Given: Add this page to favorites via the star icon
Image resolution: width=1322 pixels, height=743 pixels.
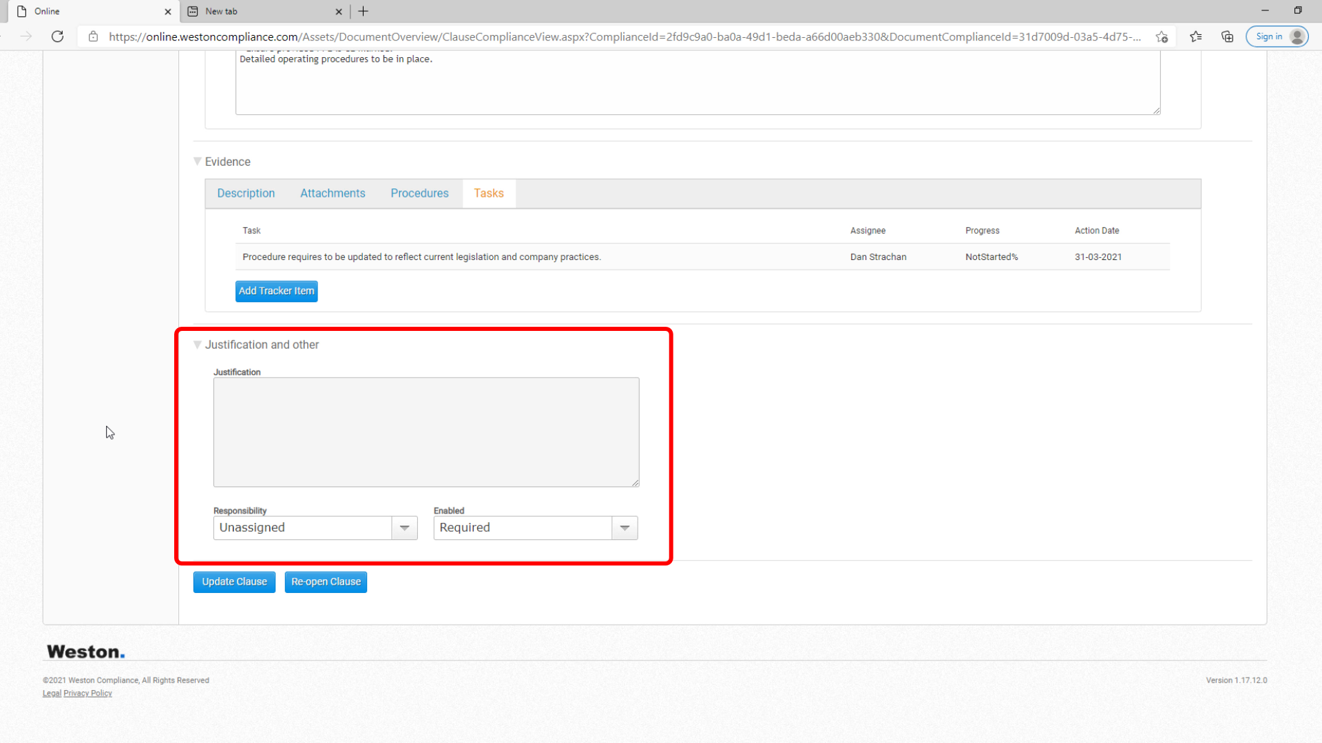Looking at the screenshot, I should tap(1162, 36).
